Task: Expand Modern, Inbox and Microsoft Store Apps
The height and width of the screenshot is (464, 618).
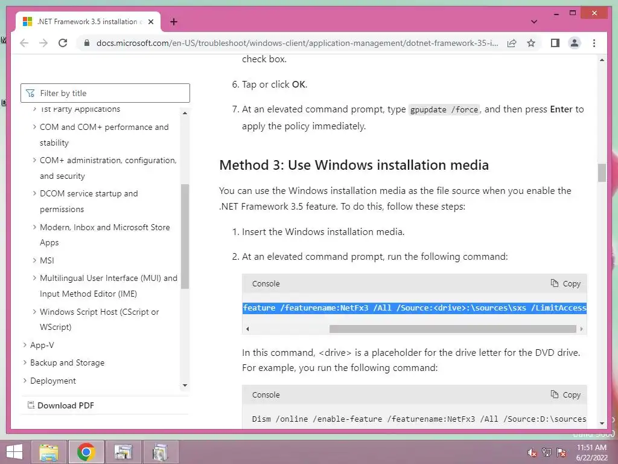Action: pos(34,227)
